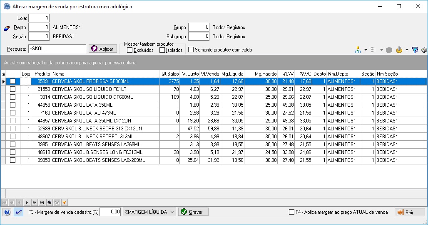Viewport: 428px width, 225px height.
Task: Jump to last record in navigator
Action: pyautogui.click(x=42, y=203)
